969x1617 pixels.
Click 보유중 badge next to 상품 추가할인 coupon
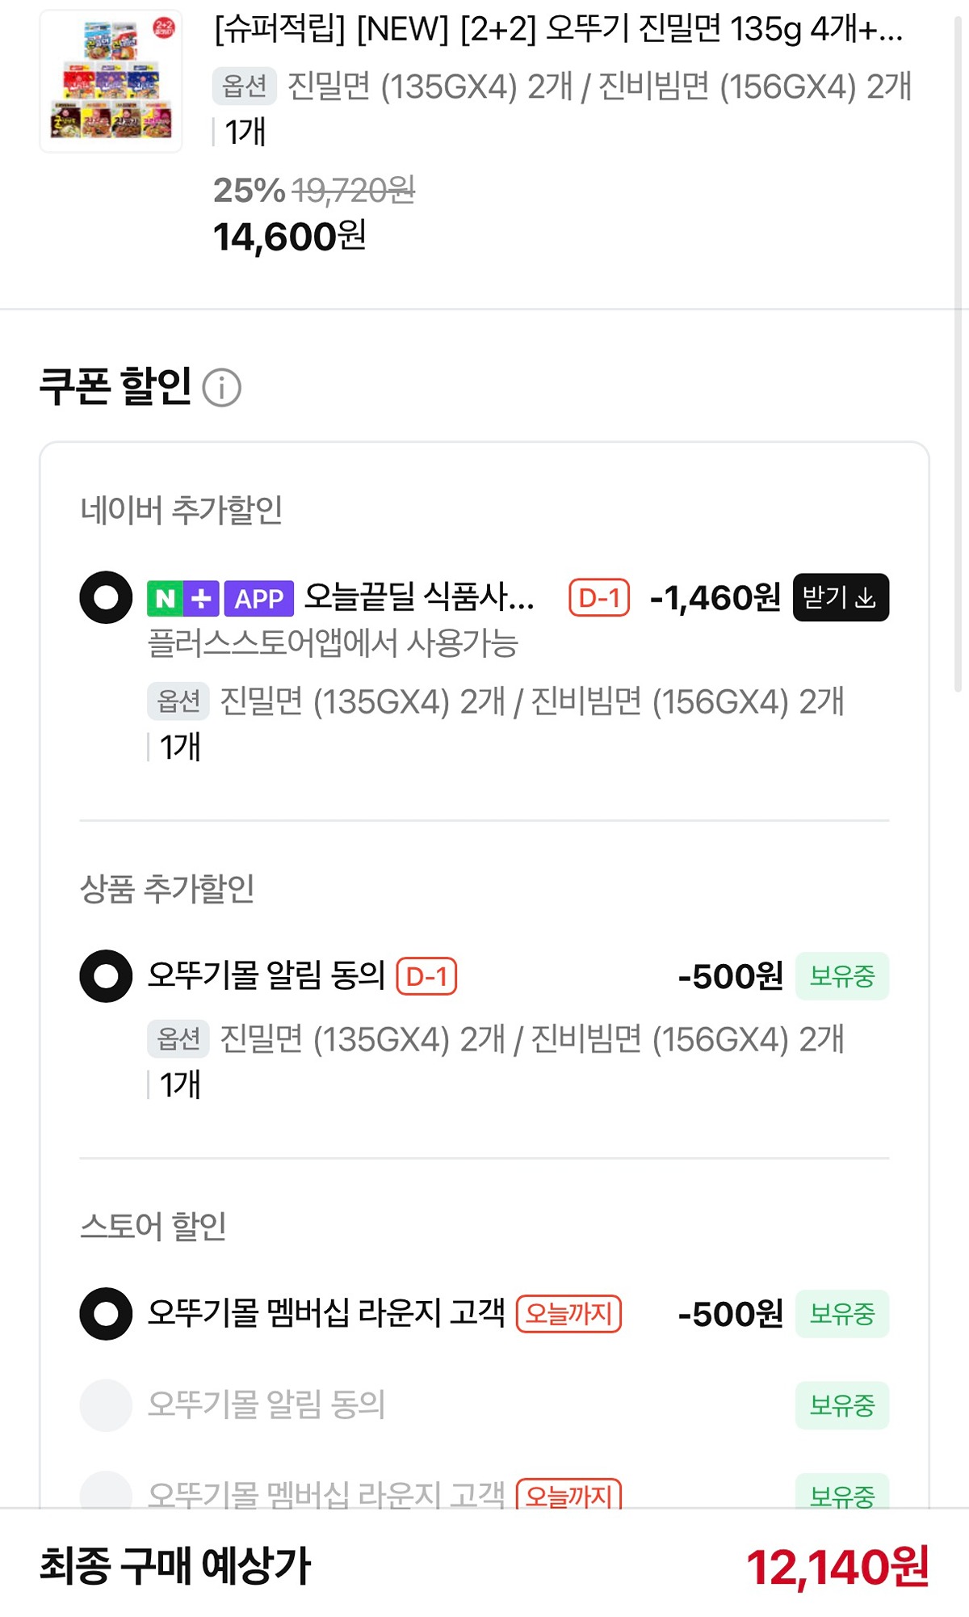click(841, 976)
